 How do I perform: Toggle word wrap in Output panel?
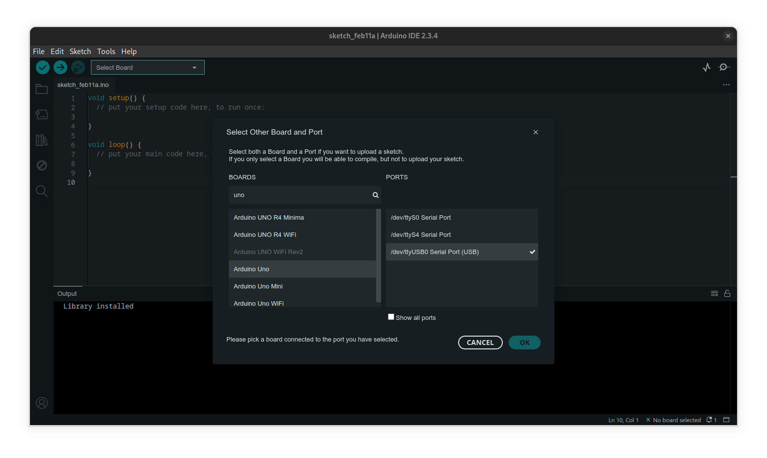tap(714, 293)
